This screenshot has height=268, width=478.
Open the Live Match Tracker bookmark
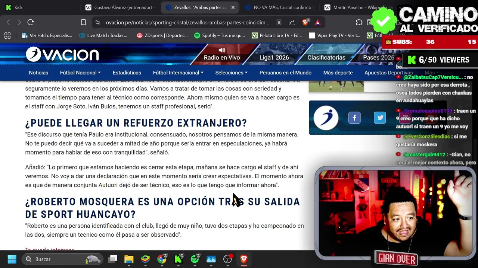(x=103, y=35)
